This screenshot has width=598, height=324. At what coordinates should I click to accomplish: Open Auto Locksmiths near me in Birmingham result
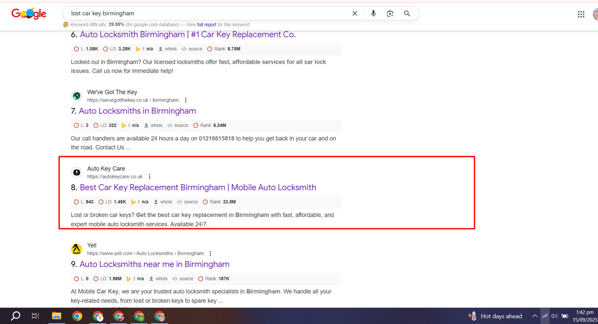(154, 264)
